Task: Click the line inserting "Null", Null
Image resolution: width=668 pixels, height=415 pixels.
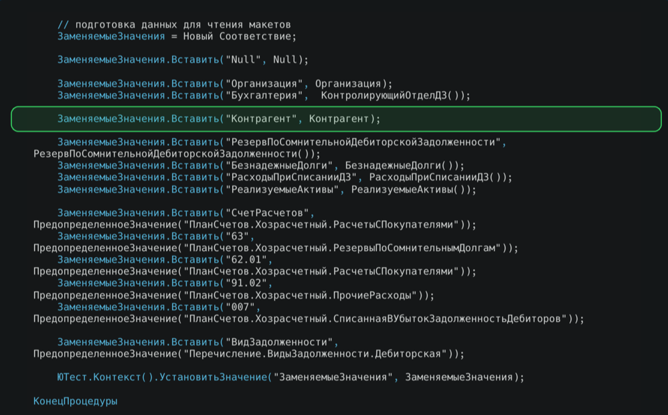Action: [x=183, y=60]
